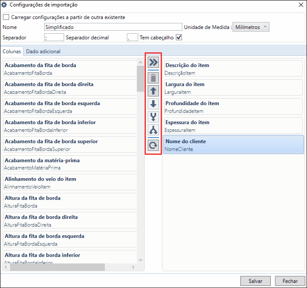The width and height of the screenshot is (307, 288).
Task: Click the scroll down arrow of left list
Action: pos(140,260)
